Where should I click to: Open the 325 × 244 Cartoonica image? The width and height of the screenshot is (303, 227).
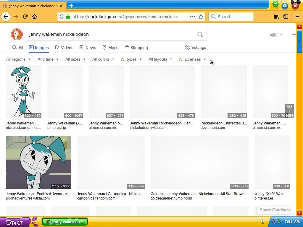pyautogui.click(x=111, y=162)
